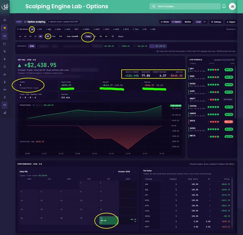Select AMD row in Per ticker table

click(187, 184)
